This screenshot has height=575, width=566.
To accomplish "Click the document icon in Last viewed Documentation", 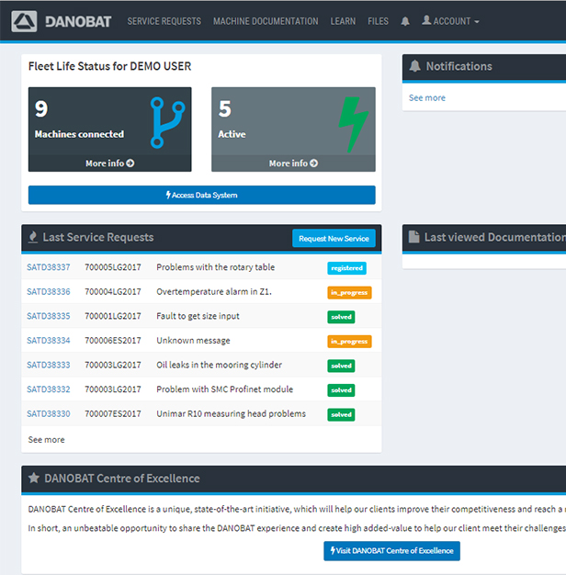I will point(414,237).
